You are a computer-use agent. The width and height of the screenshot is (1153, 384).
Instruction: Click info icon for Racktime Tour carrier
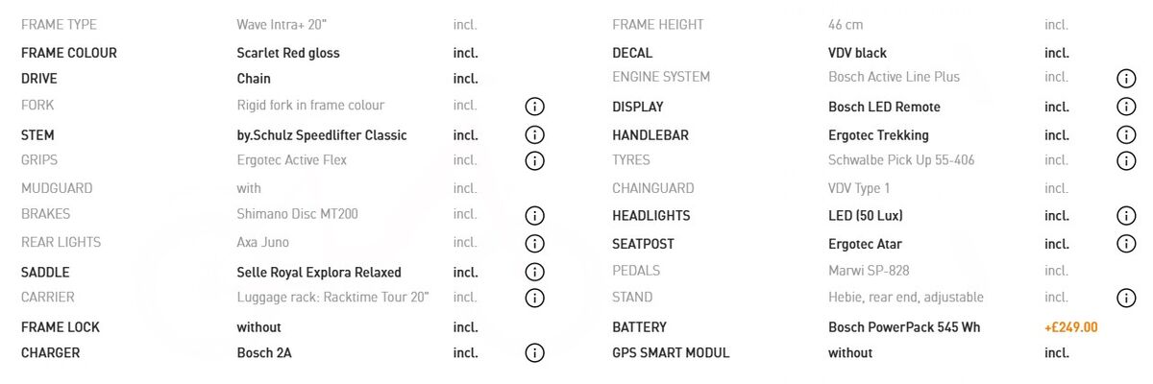coord(535,298)
